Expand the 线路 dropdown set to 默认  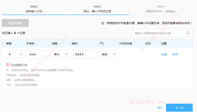(x=60, y=54)
